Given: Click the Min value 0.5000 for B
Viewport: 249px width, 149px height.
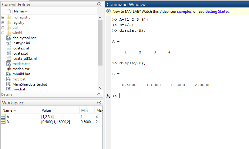Looking at the screenshot, I should pyautogui.click(x=86, y=122).
